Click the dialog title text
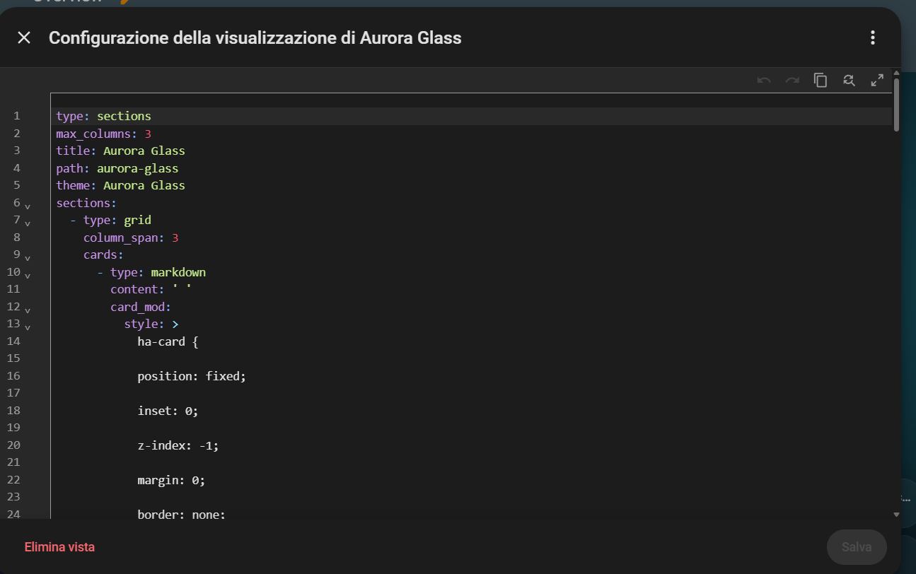Viewport: 916px width, 574px height. tap(255, 38)
